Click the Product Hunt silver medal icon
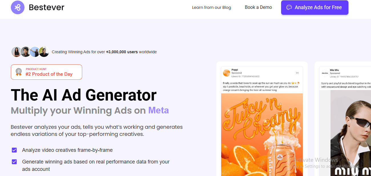371x176 pixels. [19, 72]
